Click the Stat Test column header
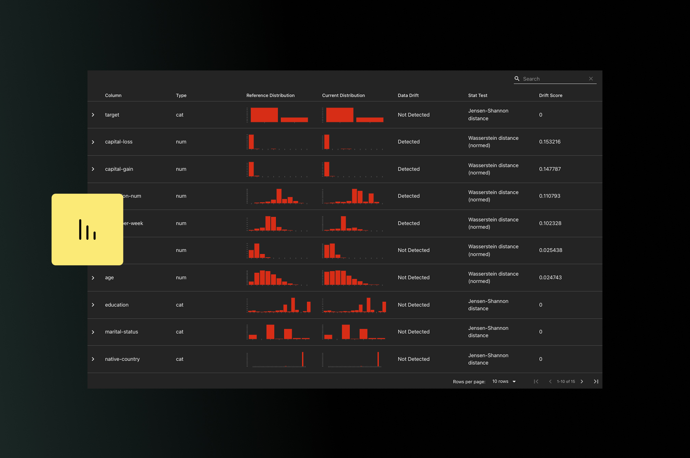The width and height of the screenshot is (690, 458). [477, 95]
